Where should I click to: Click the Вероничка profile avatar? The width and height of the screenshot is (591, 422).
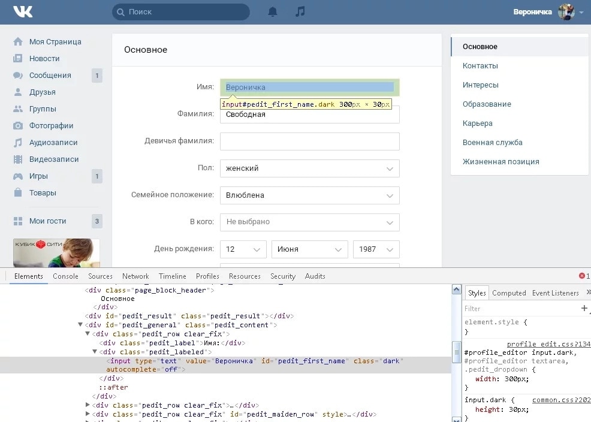[x=566, y=12]
